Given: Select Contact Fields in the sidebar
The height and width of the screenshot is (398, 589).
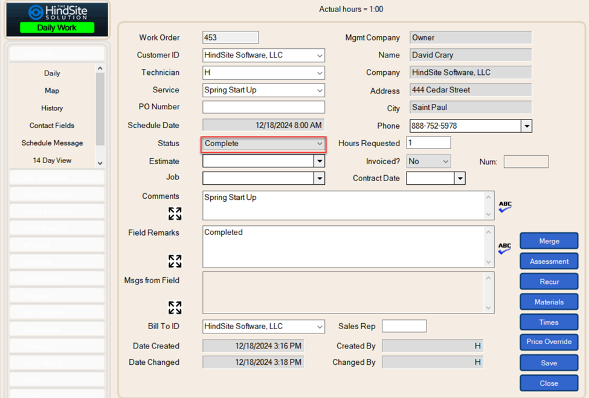Looking at the screenshot, I should point(52,125).
